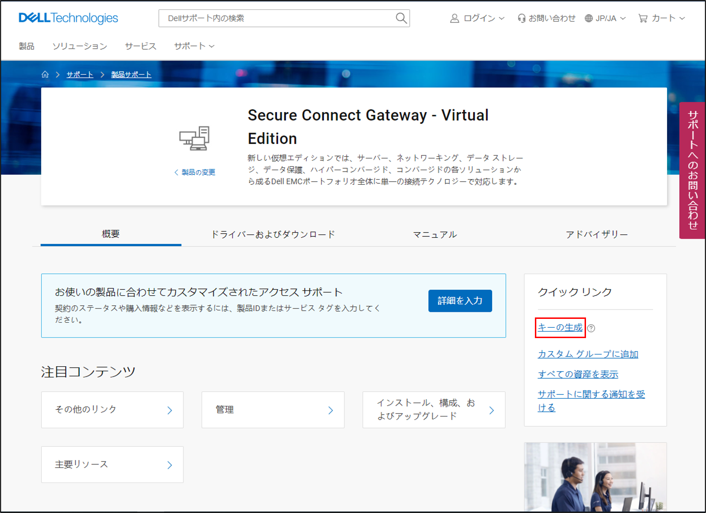Select the 概要 tab
Image resolution: width=706 pixels, height=513 pixels.
111,234
